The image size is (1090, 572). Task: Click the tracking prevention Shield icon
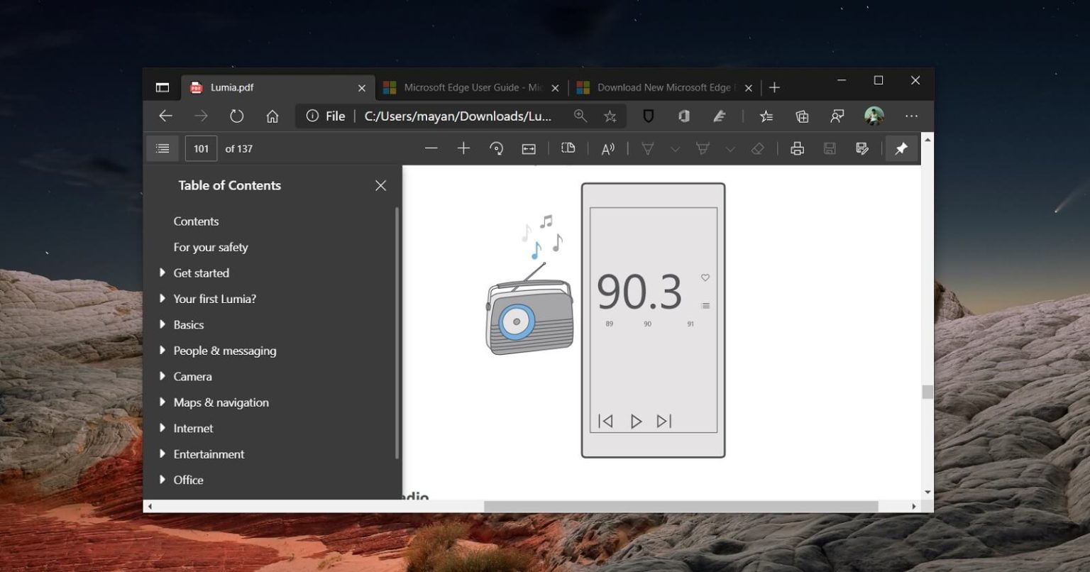pos(648,116)
